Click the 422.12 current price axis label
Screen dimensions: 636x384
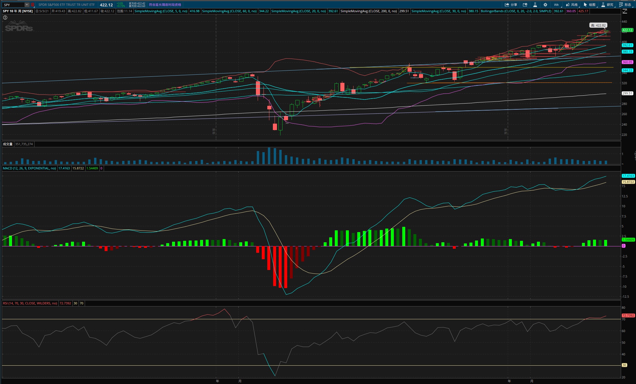[627, 30]
